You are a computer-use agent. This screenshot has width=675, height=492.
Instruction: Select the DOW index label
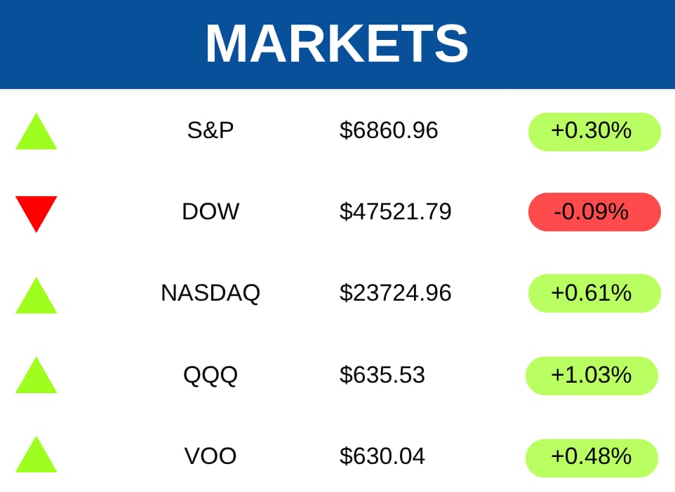tap(210, 211)
